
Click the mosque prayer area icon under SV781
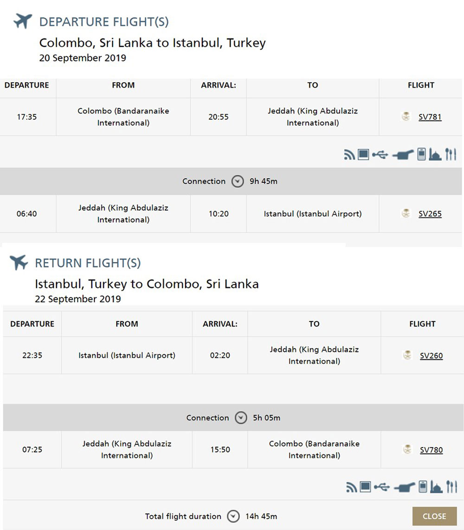(x=435, y=154)
